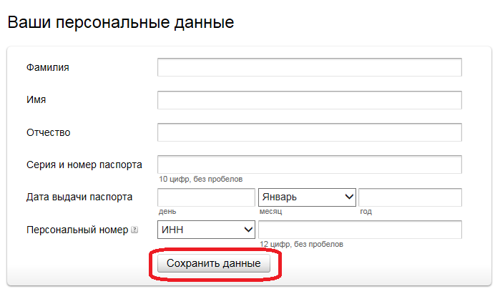Click the passport issue year field
This screenshot has width=500, height=294.
click(410, 197)
